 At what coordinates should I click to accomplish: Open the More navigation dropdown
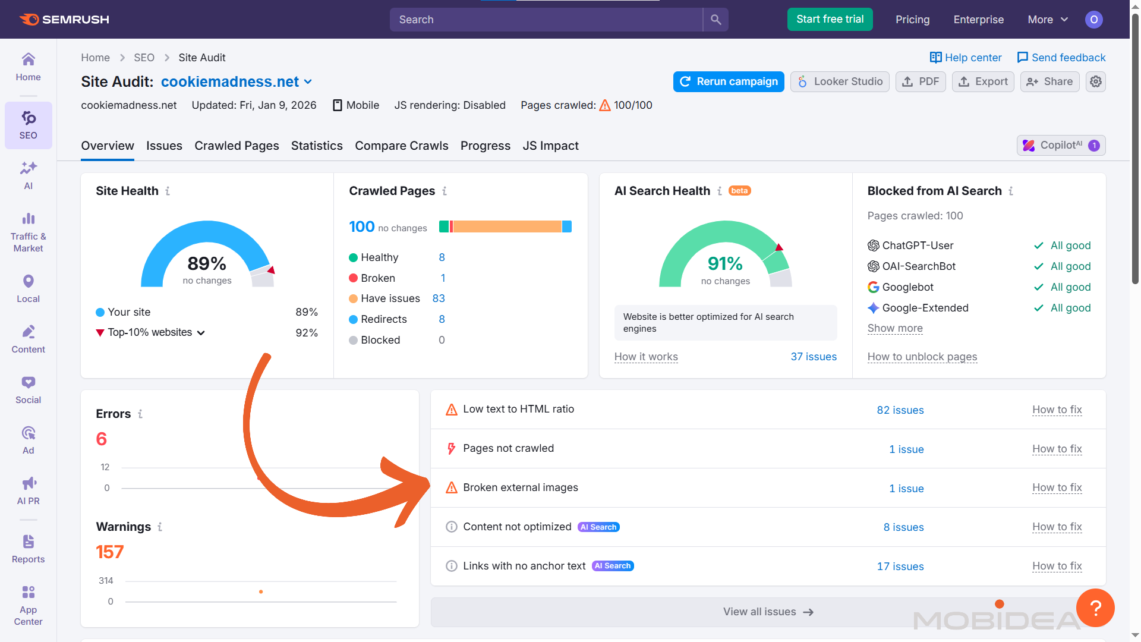coord(1047,19)
